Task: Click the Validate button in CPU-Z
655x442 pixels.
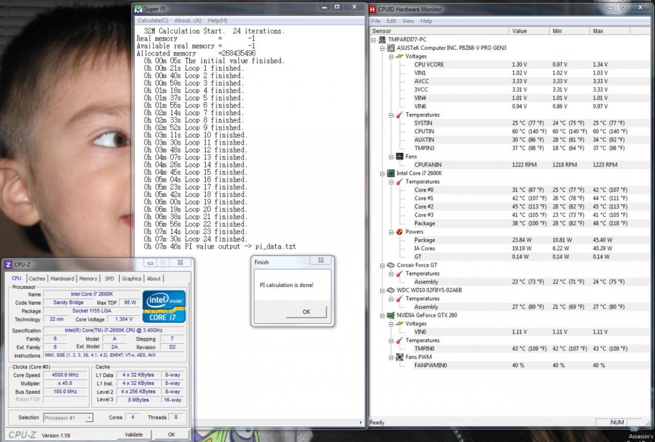Action: click(x=134, y=434)
